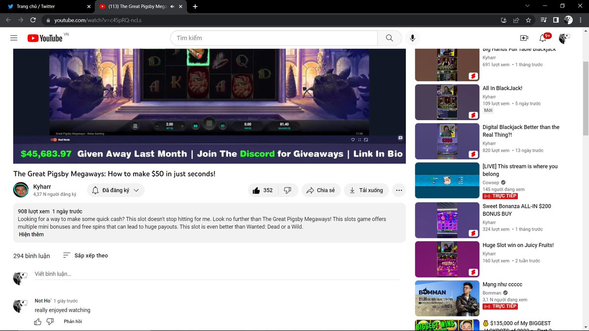Click the Tìm kiếm search field

274,38
